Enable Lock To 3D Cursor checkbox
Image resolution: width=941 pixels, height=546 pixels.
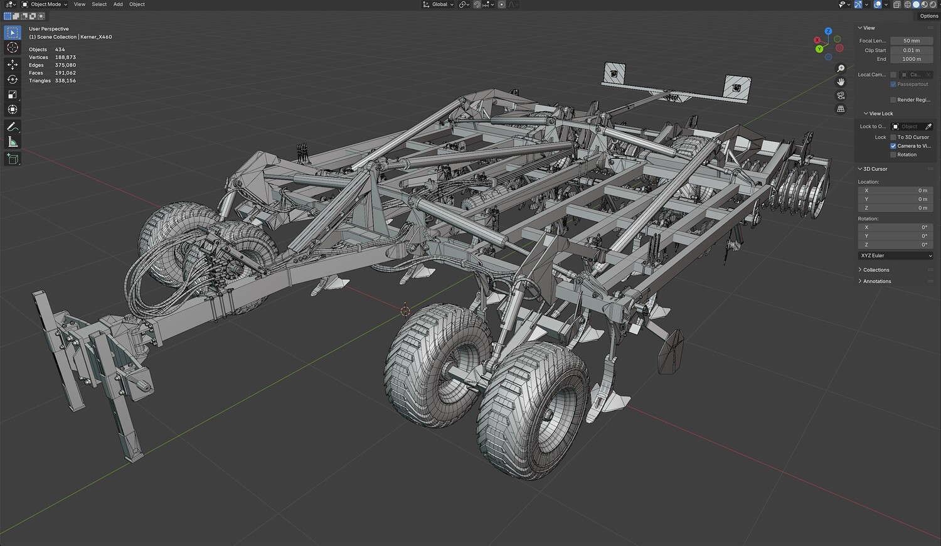pos(893,137)
